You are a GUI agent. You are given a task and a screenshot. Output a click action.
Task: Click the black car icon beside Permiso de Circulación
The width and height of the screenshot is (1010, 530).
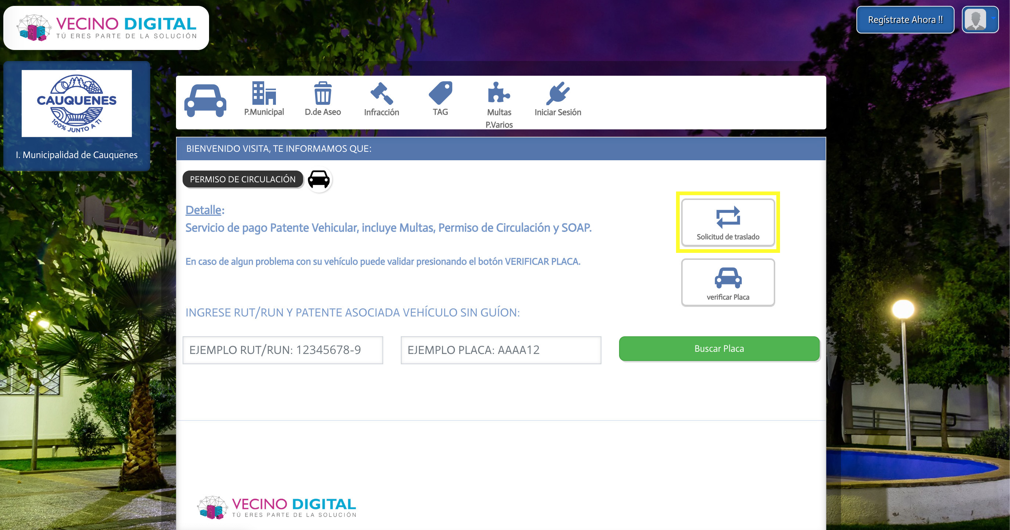[319, 180]
